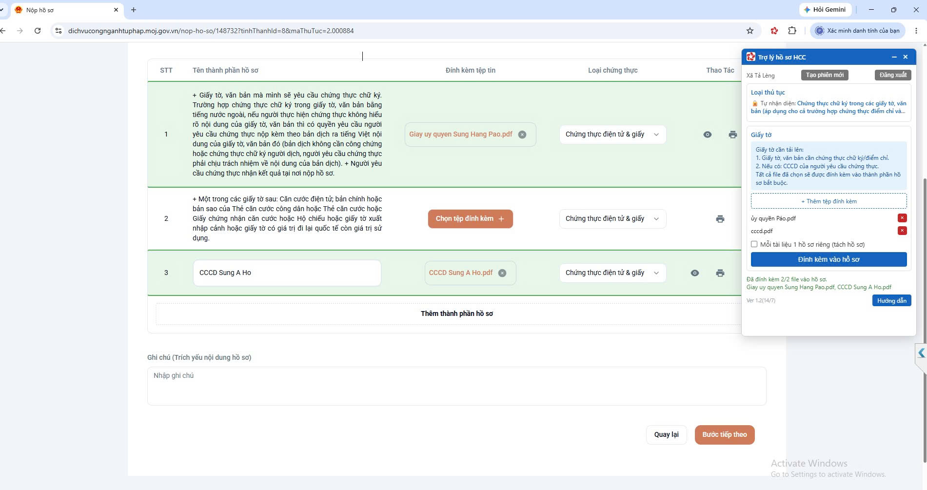The width and height of the screenshot is (927, 490).
Task: Click Bước tiếp theo button
Action: pyautogui.click(x=725, y=434)
